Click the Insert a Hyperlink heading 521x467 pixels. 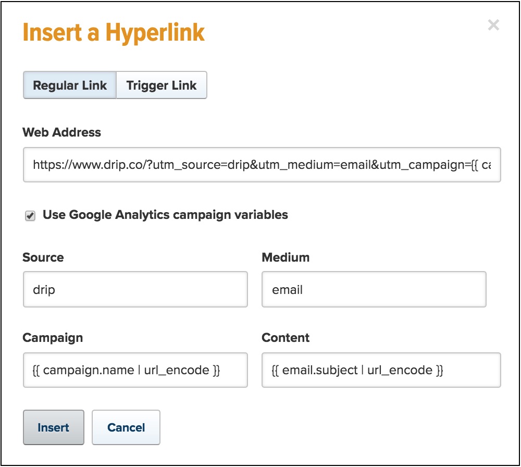pos(114,33)
